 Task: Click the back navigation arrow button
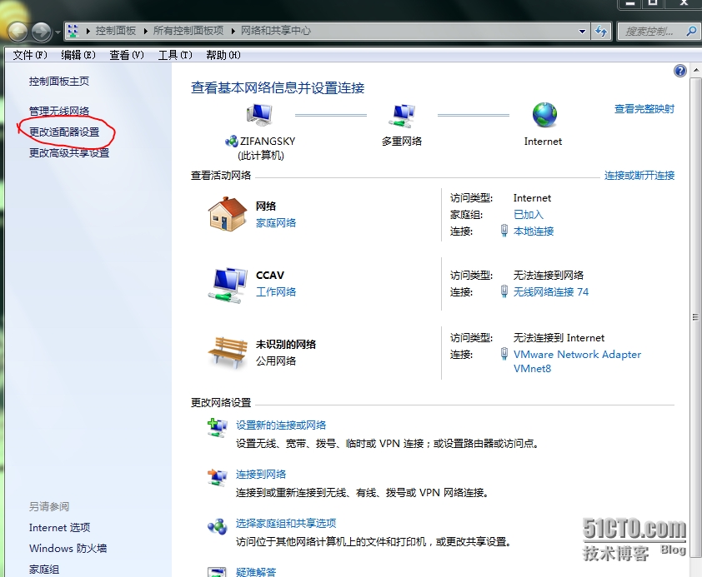tap(18, 32)
